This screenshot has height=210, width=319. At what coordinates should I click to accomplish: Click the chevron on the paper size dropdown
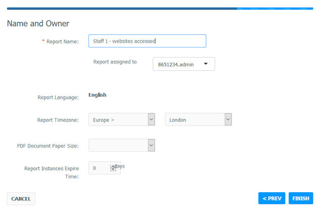tap(151, 145)
